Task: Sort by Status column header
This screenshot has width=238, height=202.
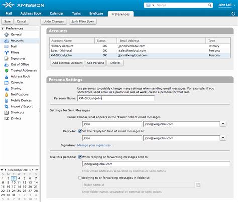Action: point(106,41)
